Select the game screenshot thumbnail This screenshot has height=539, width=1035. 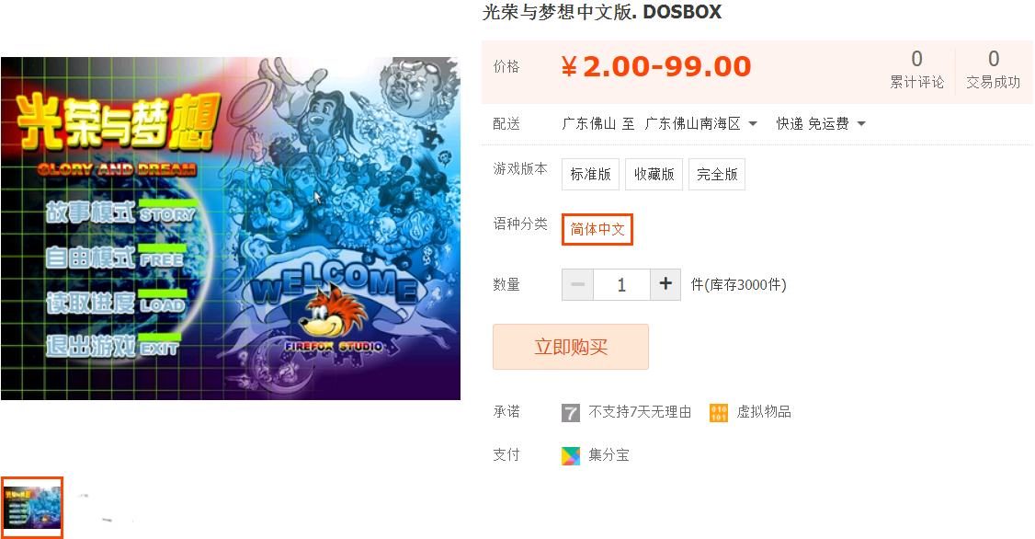pyautogui.click(x=31, y=508)
